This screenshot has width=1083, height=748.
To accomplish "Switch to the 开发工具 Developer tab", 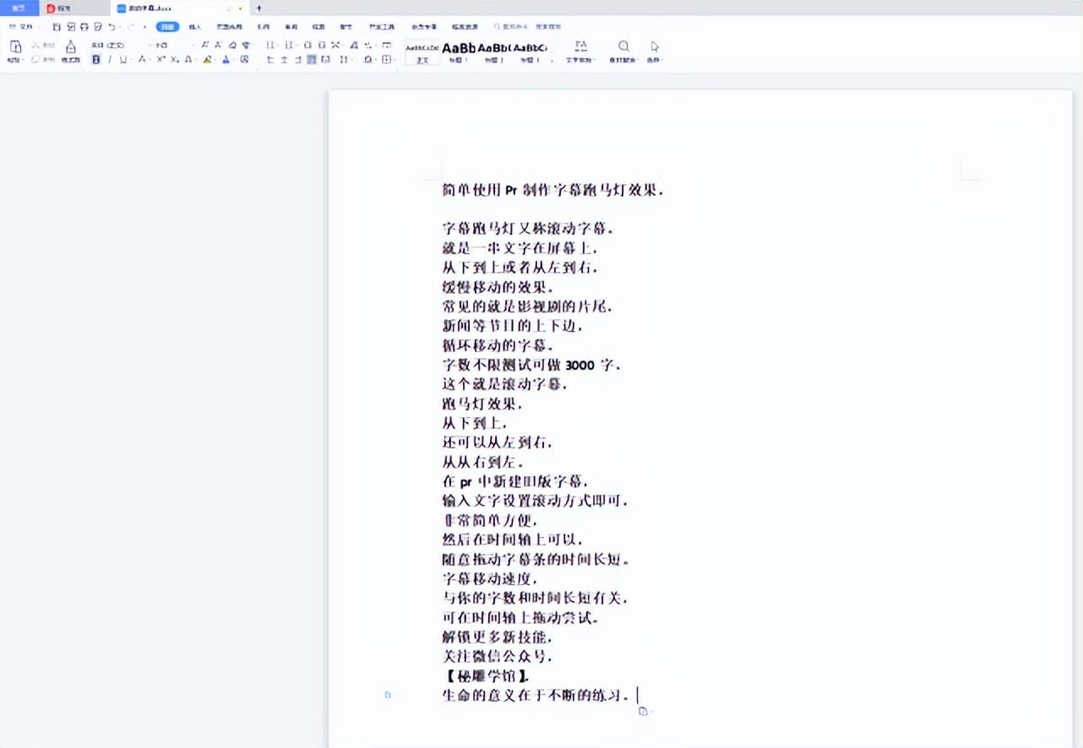I will [382, 27].
